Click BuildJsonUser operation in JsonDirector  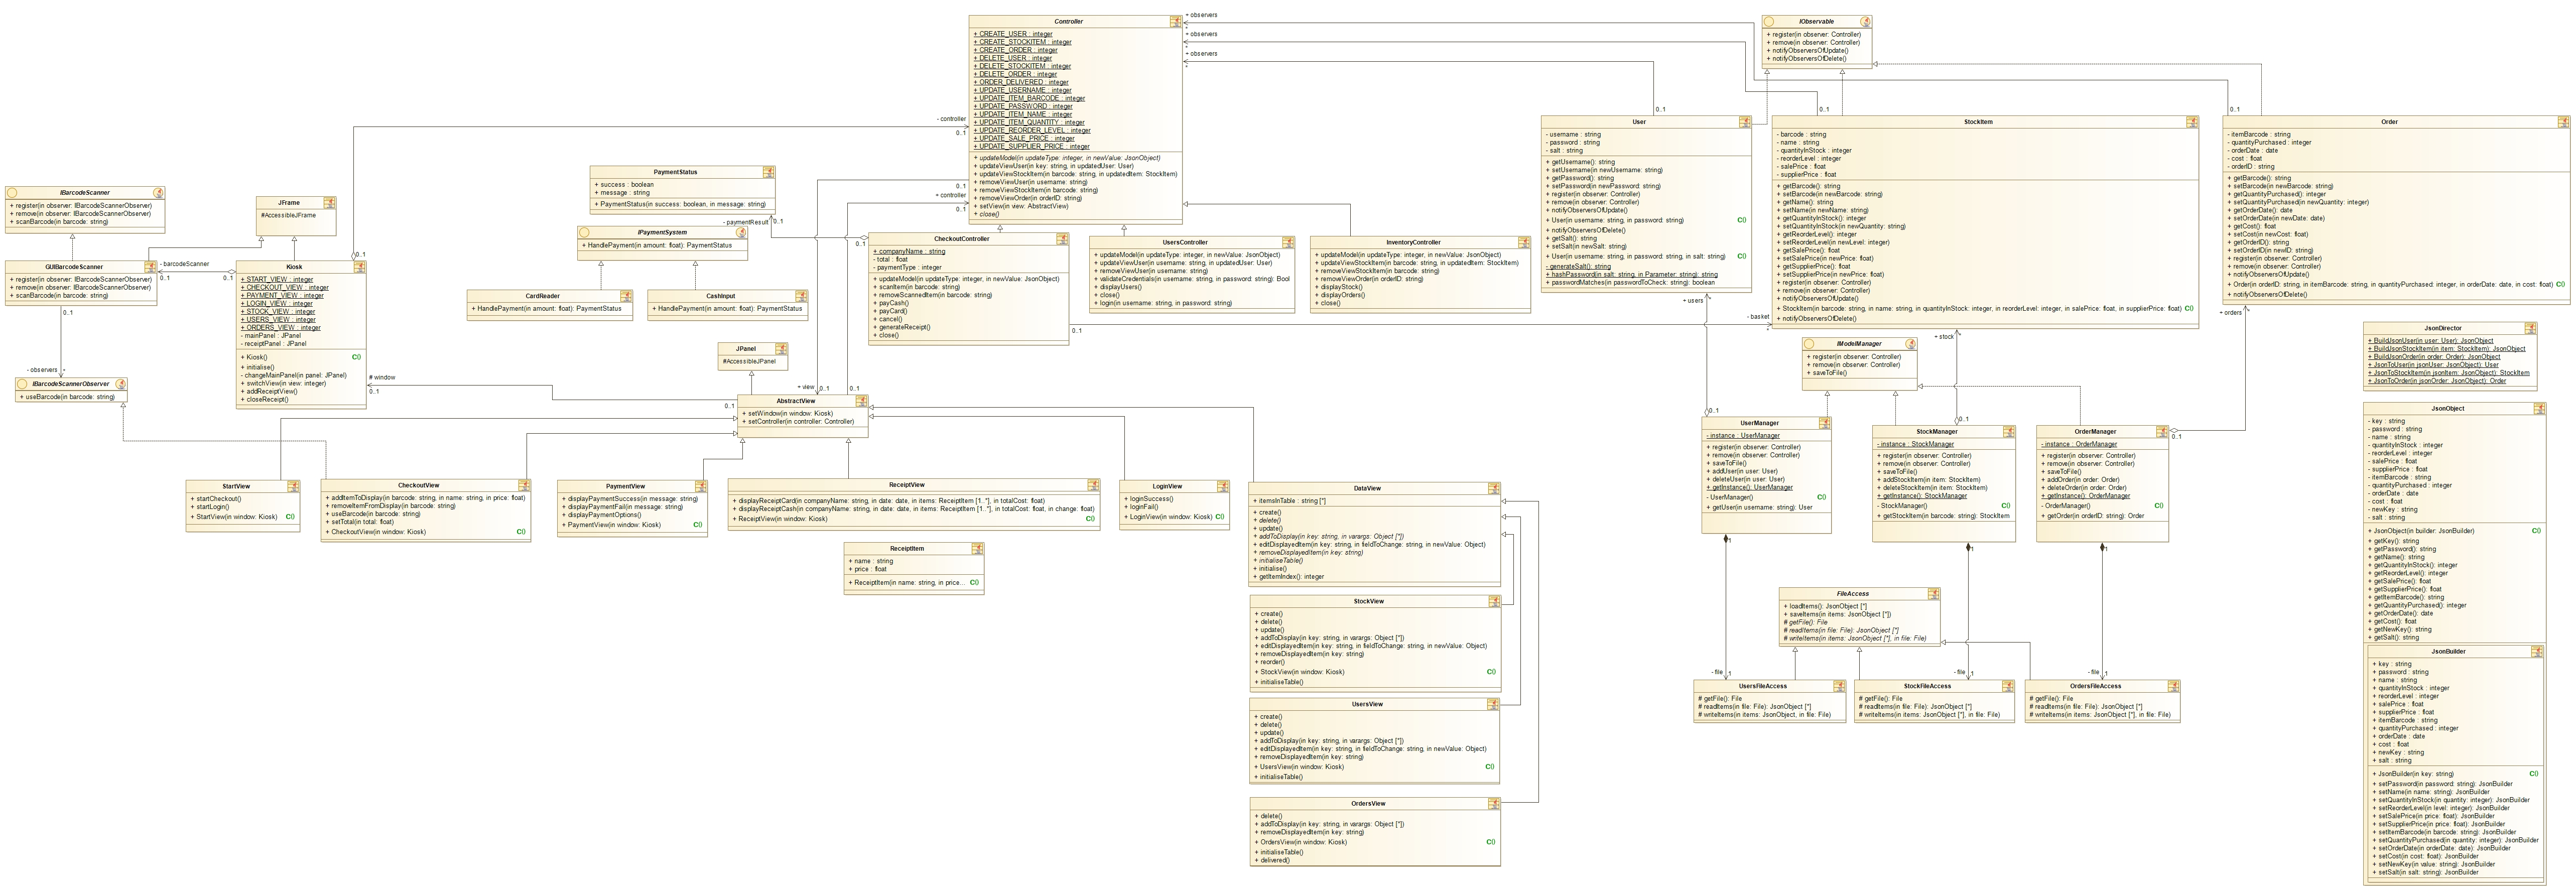(x=2430, y=341)
